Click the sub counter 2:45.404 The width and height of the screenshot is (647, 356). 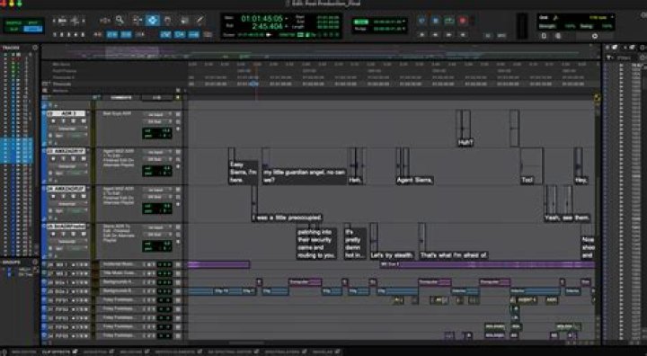[267, 26]
